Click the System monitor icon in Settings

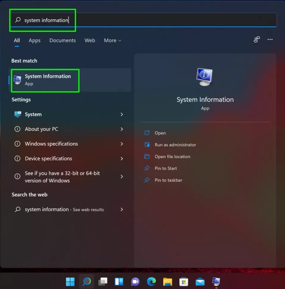pos(18,114)
